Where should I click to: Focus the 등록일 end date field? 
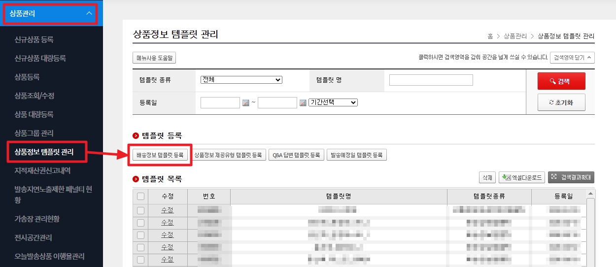click(x=277, y=102)
